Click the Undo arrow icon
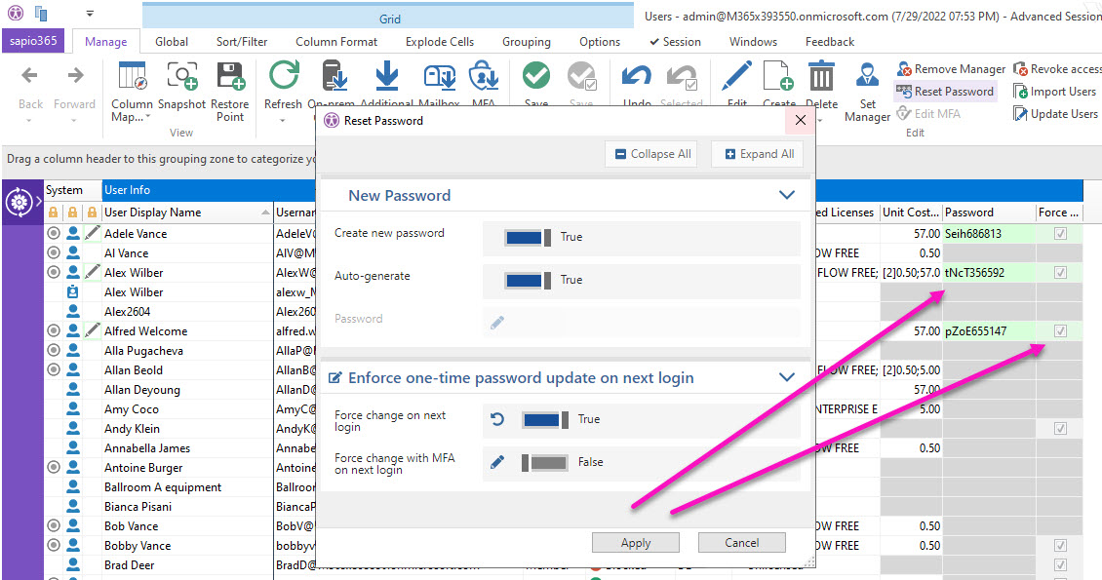 637,77
